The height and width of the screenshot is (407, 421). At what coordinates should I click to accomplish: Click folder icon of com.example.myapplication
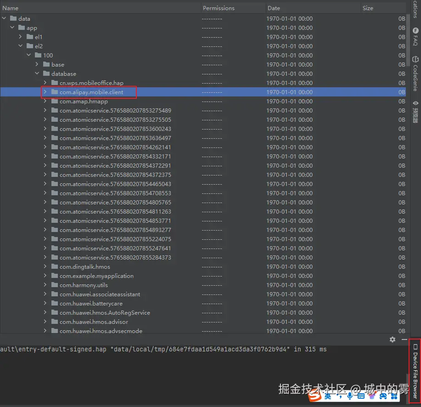[x=55, y=276]
